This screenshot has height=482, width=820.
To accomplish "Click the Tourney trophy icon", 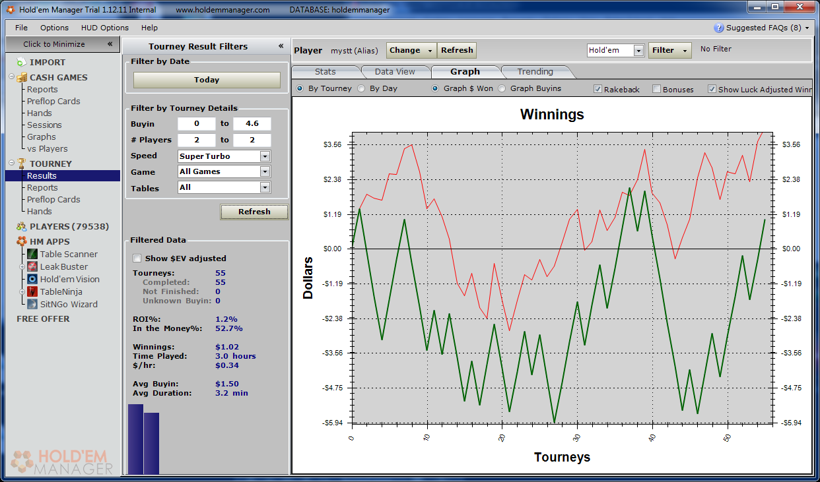I will point(21,164).
